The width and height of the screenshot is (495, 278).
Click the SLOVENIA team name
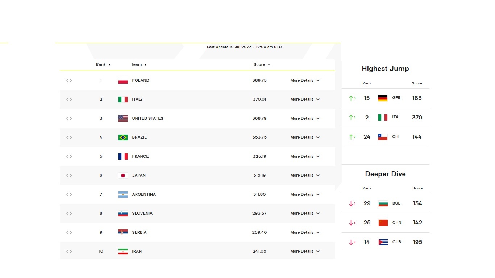[x=142, y=214]
